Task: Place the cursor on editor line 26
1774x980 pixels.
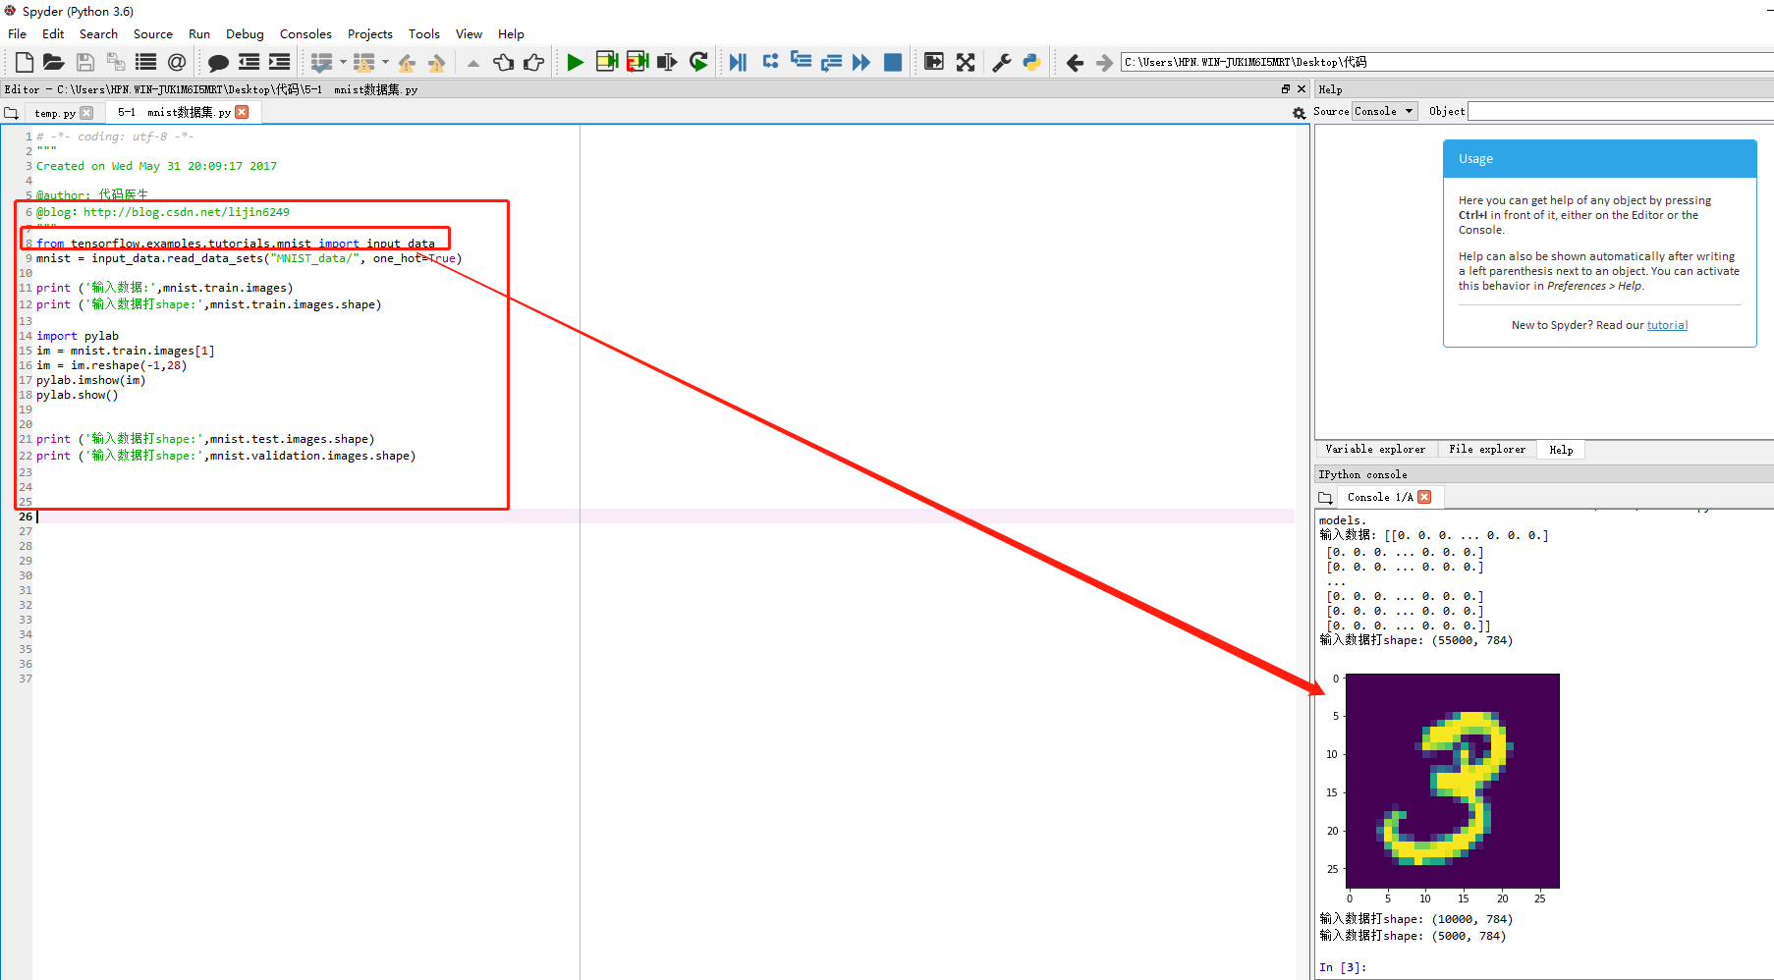Action: click(x=664, y=517)
